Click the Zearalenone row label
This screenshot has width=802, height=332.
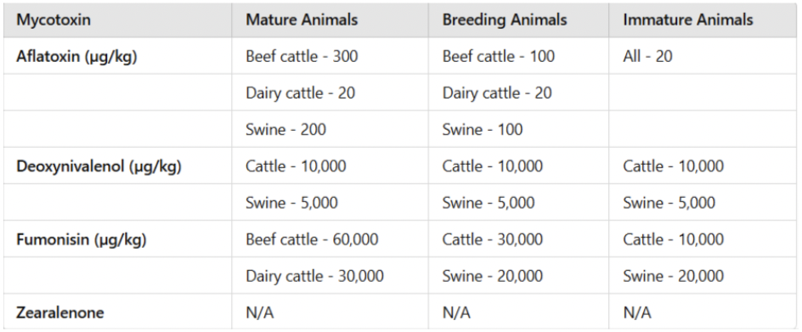59,312
